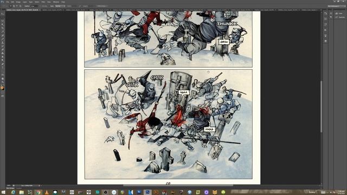Open the Window menu
The width and height of the screenshot is (347, 195).
coord(56,2)
